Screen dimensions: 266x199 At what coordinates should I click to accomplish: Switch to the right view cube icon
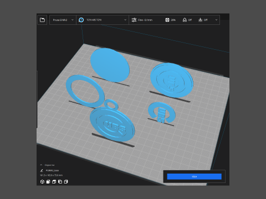66,182
